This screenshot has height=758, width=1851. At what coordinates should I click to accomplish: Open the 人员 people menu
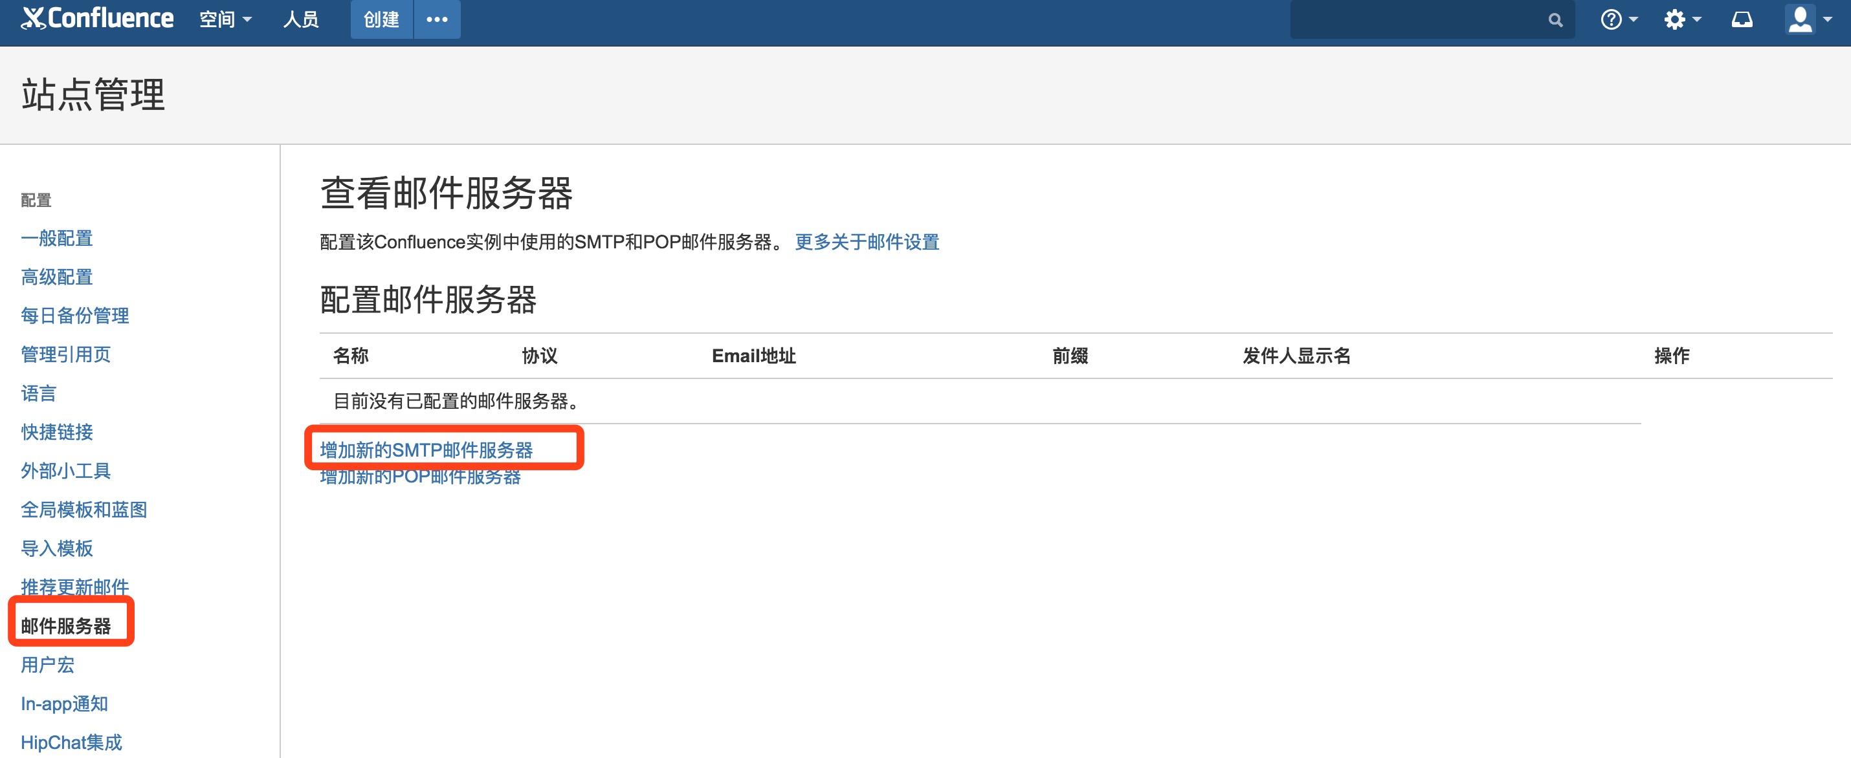(300, 19)
